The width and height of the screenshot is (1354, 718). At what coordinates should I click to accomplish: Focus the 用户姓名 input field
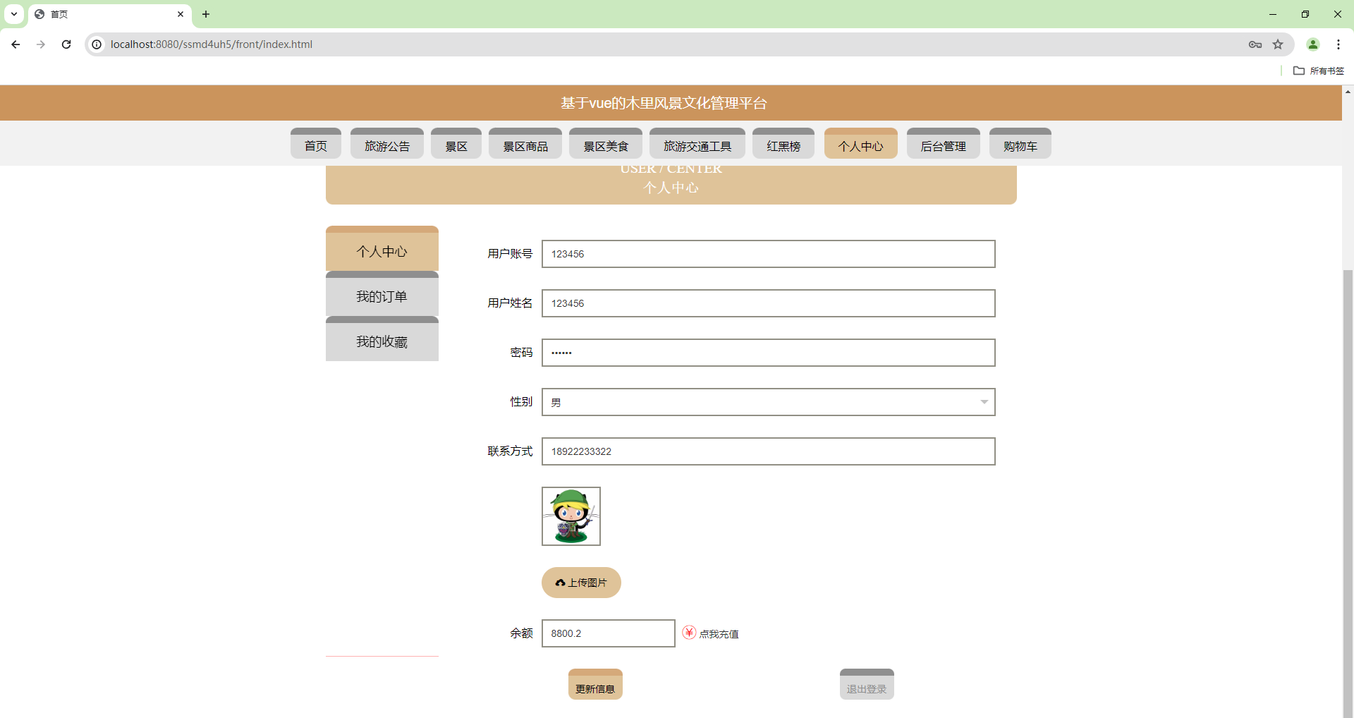769,303
